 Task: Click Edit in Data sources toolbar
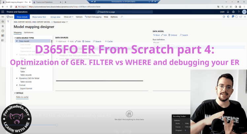(78, 41)
